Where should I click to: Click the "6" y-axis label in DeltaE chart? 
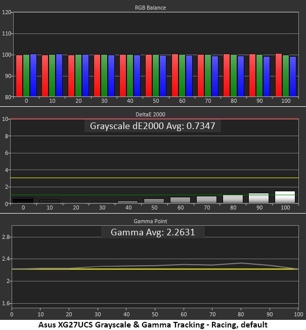click(x=7, y=153)
